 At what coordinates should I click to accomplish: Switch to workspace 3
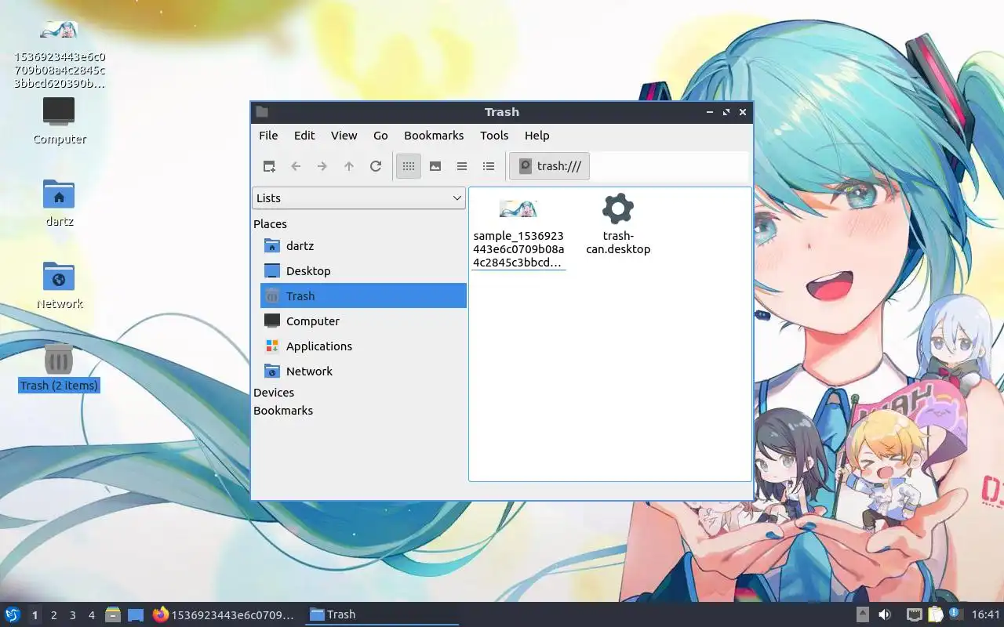point(72,615)
